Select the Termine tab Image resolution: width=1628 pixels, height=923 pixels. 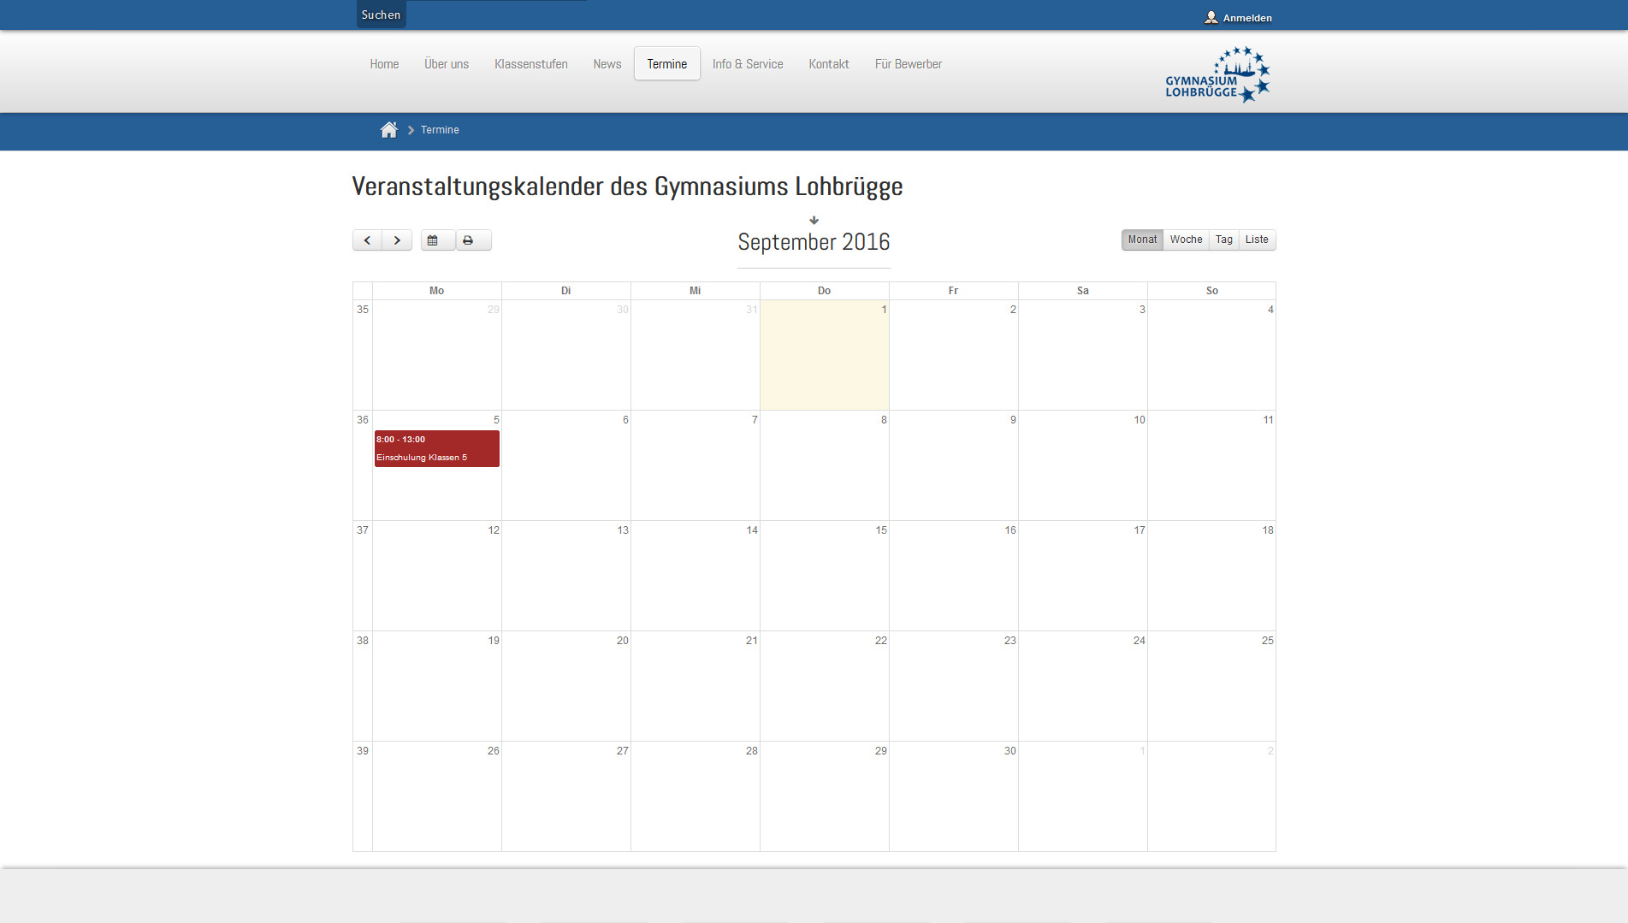[667, 64]
